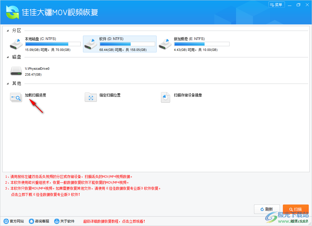Viewport: 312px width, 226px height.
Task: Click the PhysicalDrive0 disk icon
Action: point(16,71)
